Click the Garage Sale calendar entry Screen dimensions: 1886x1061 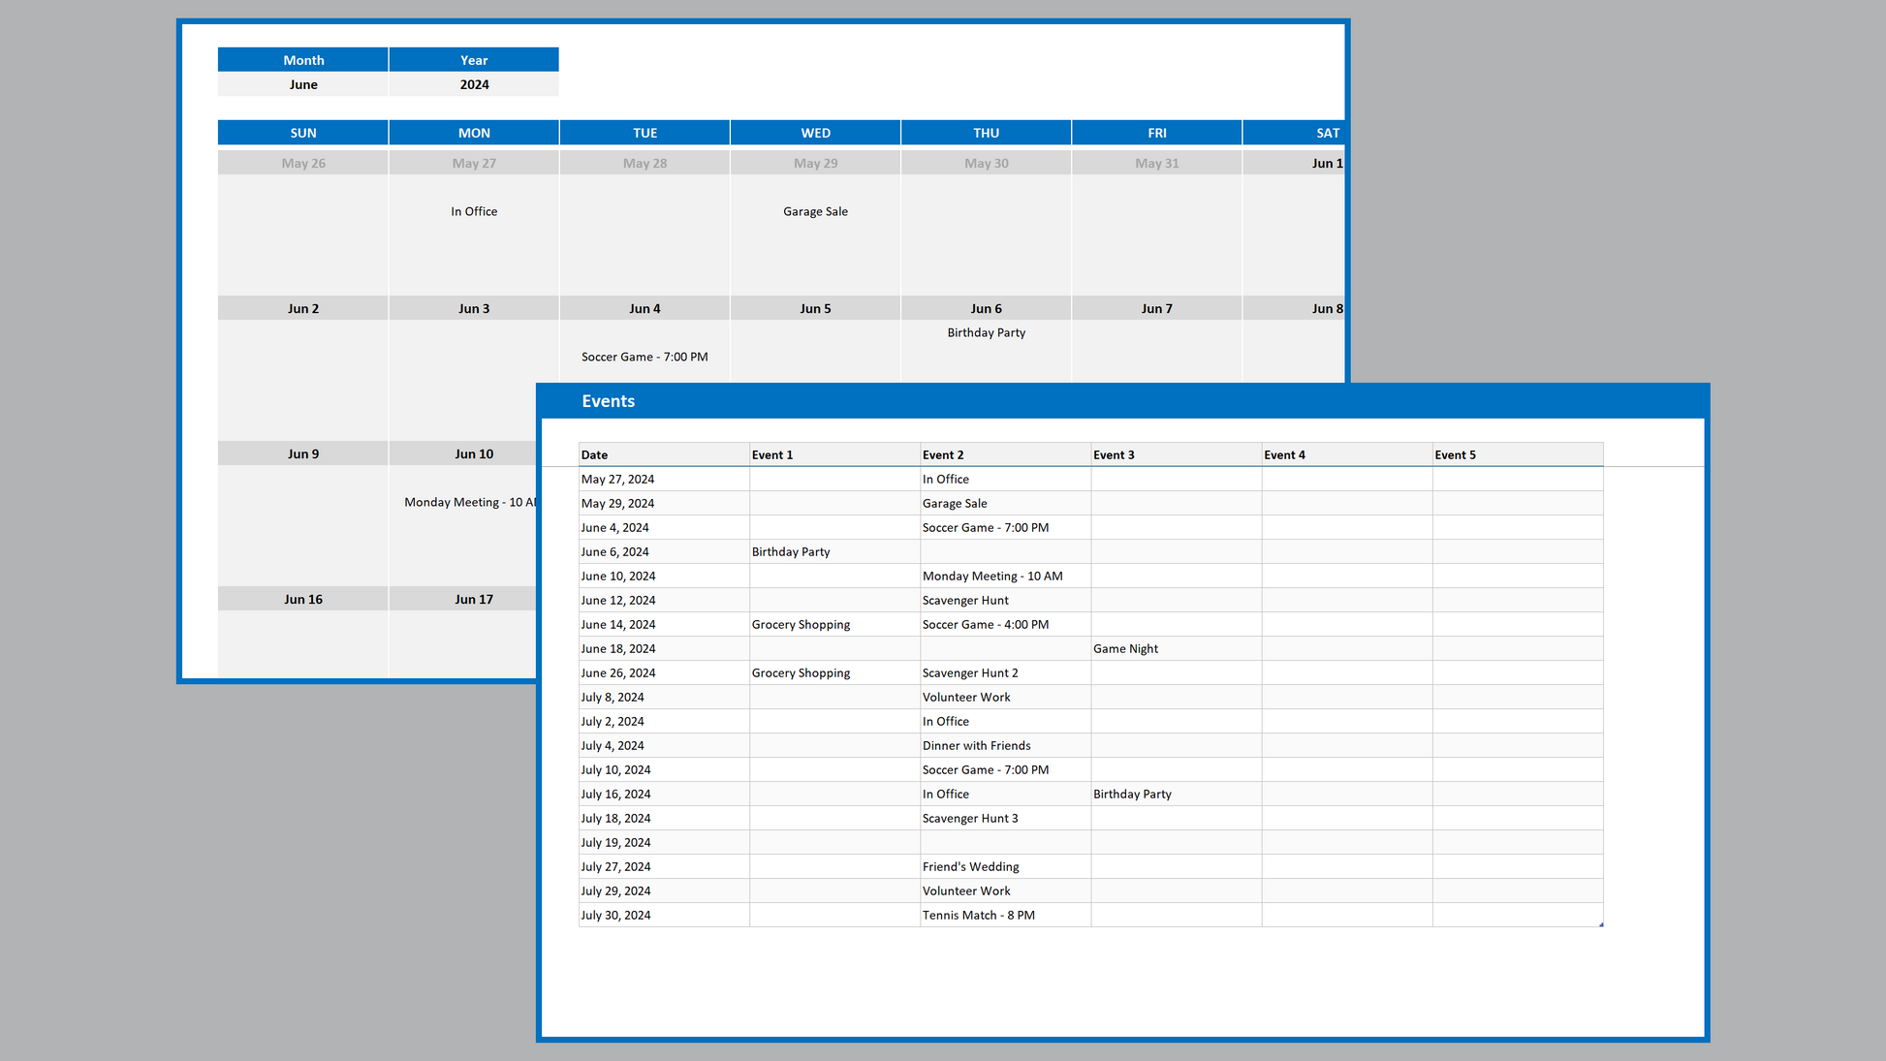(x=815, y=211)
